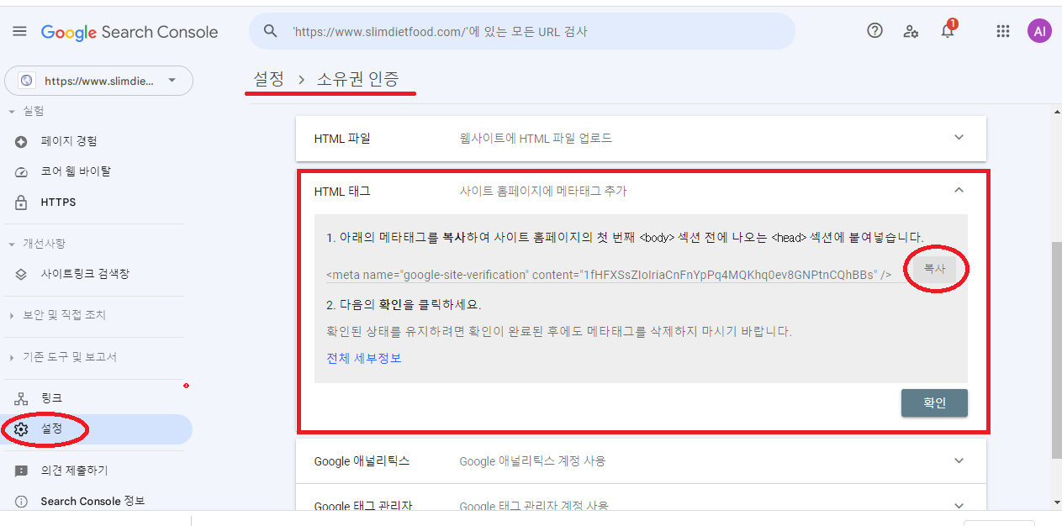The height and width of the screenshot is (526, 1062).
Task: Collapse the HTML 태그 chevron
Action: pos(959,191)
